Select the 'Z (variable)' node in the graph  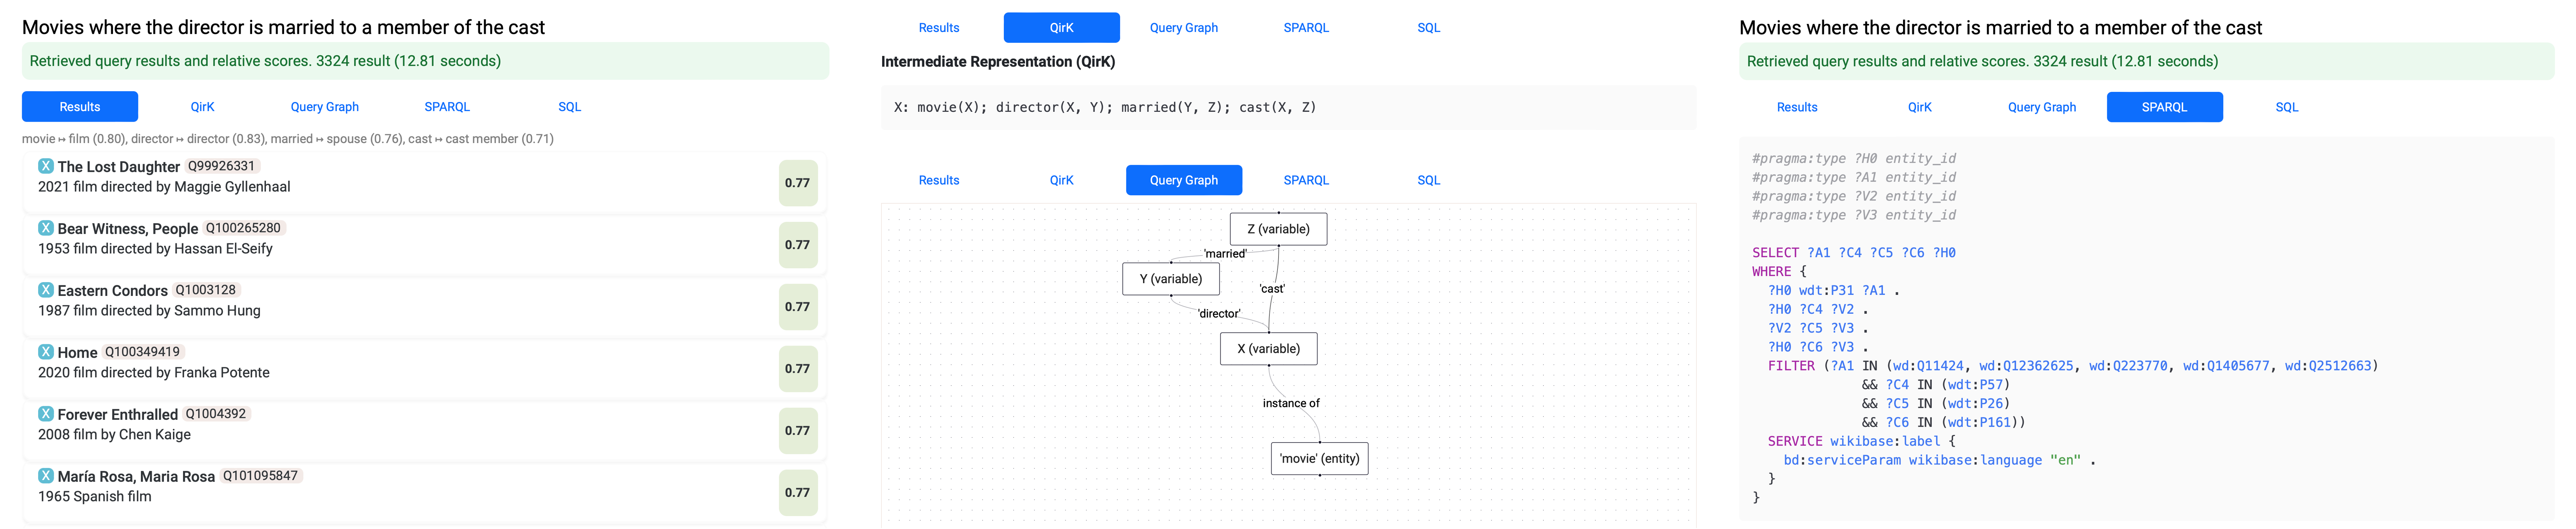pyautogui.click(x=1278, y=229)
